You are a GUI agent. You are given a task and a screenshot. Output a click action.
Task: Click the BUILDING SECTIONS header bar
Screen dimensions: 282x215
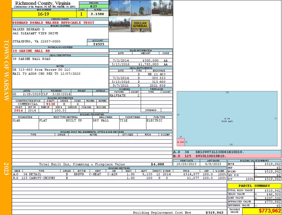coord(119,168)
